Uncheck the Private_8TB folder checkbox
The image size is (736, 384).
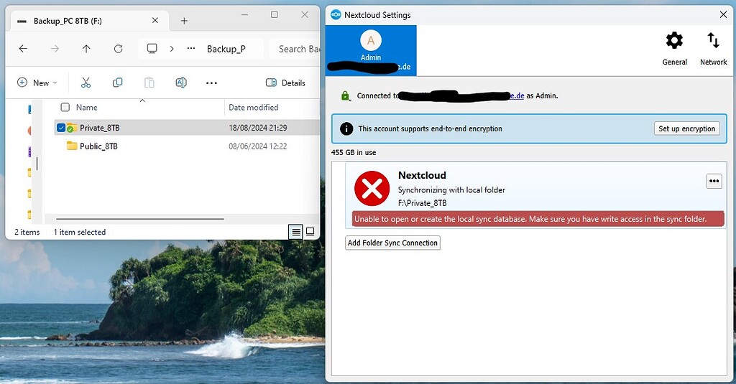(x=61, y=128)
